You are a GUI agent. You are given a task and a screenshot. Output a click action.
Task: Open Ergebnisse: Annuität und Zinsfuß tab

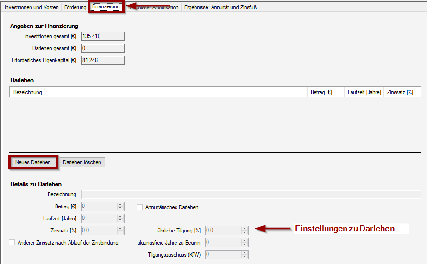[x=220, y=7]
